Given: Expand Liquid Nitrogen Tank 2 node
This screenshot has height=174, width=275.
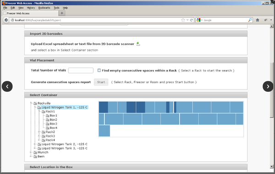Looking at the screenshot, I should pos(35,144).
